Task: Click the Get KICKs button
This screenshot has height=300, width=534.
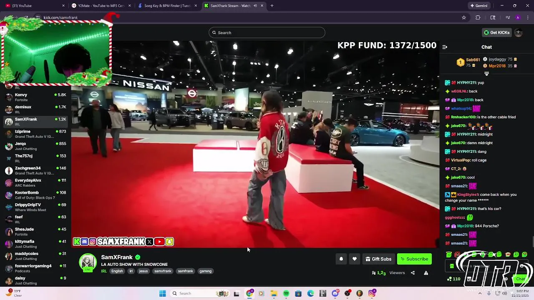Action: [x=496, y=32]
